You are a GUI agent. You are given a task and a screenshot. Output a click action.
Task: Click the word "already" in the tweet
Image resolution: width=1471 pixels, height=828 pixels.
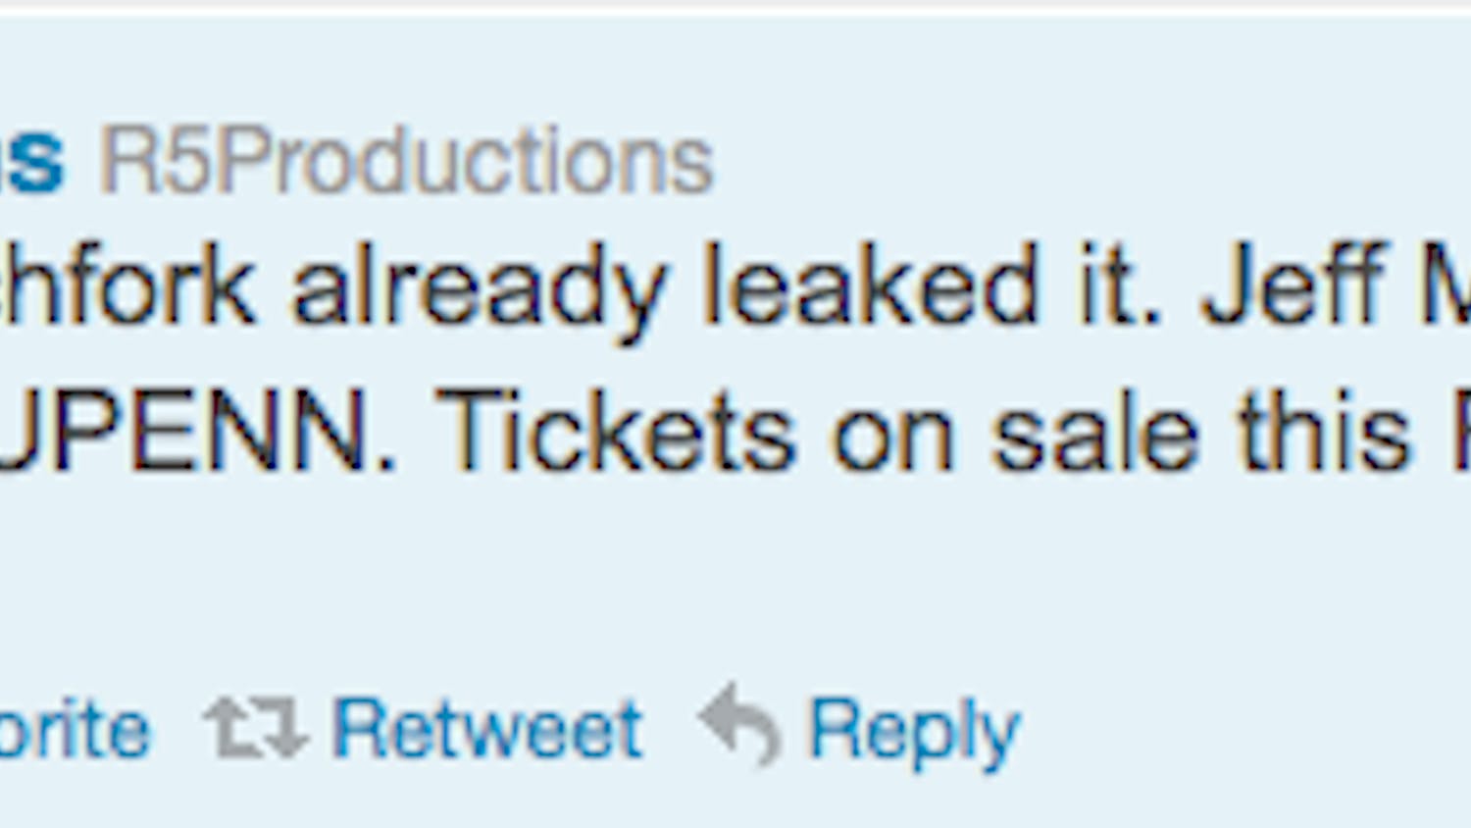[x=480, y=288]
